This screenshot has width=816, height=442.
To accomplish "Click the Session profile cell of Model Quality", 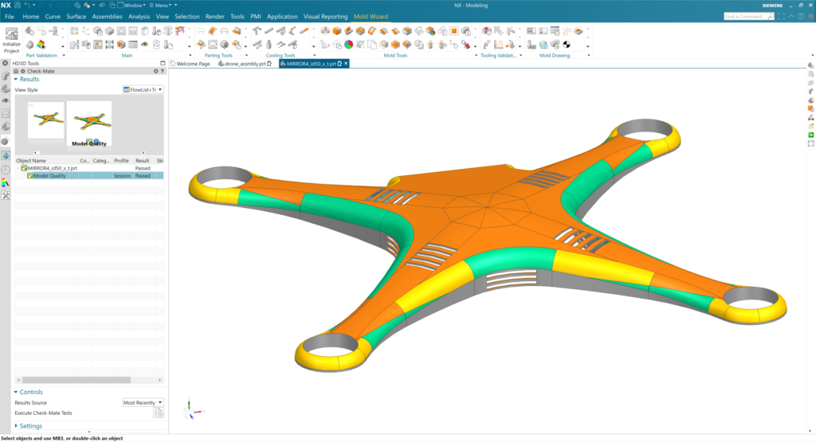I will [x=122, y=176].
